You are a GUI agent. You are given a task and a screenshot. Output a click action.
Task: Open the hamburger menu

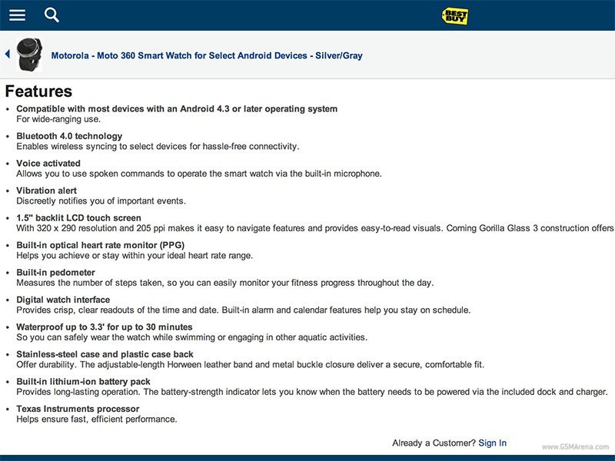click(x=17, y=15)
